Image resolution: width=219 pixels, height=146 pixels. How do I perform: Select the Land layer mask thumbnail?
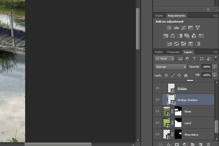coord(178,123)
